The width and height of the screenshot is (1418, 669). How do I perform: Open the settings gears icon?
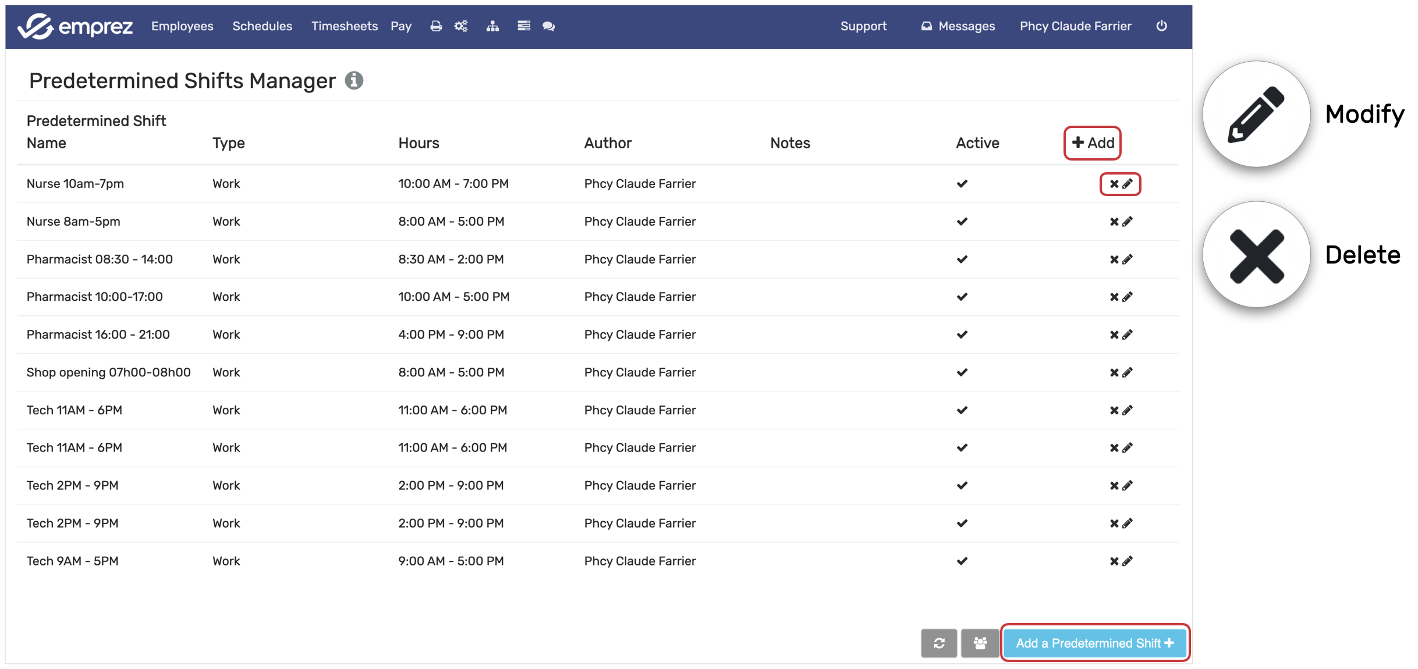click(461, 26)
